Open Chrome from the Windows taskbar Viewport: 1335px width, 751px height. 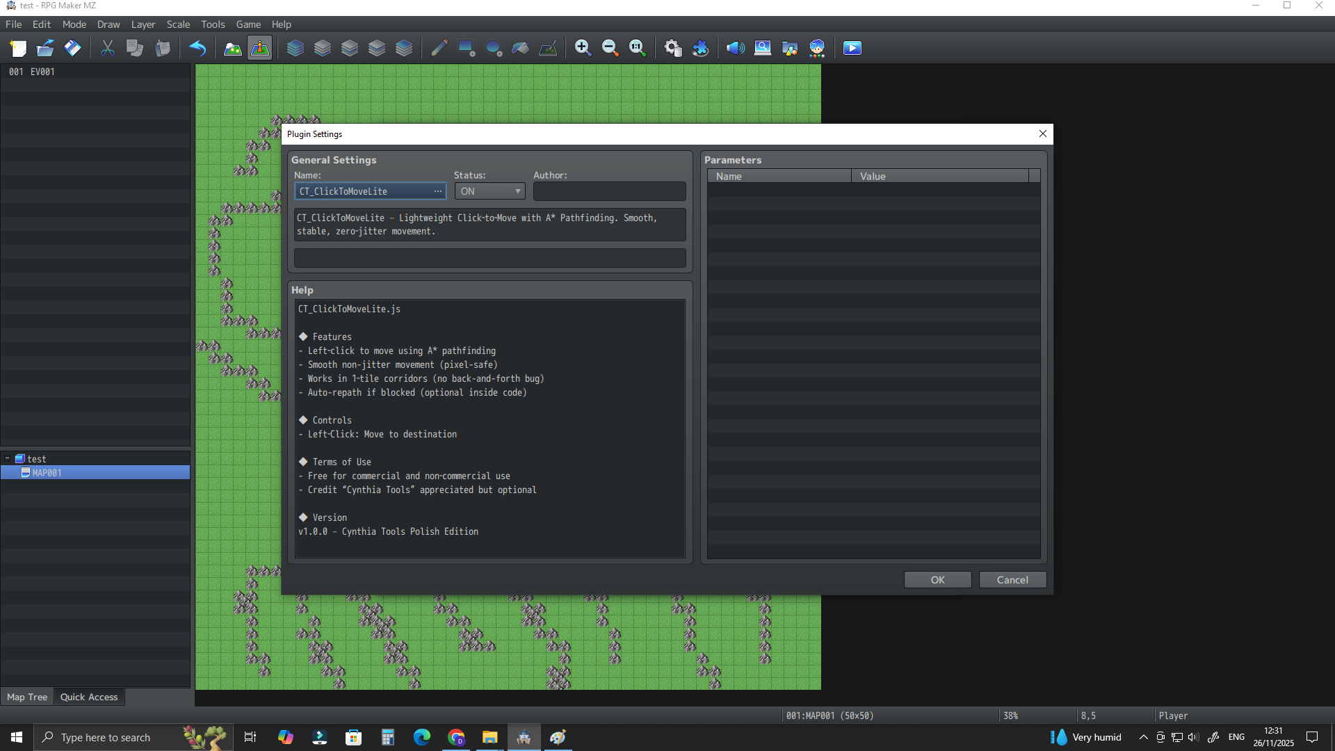[456, 737]
